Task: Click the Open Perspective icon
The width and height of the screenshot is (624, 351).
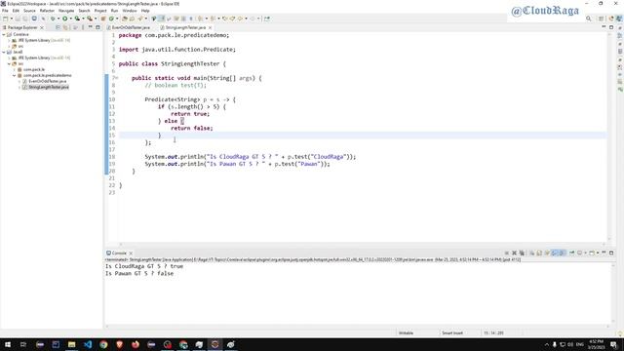Action: click(602, 19)
